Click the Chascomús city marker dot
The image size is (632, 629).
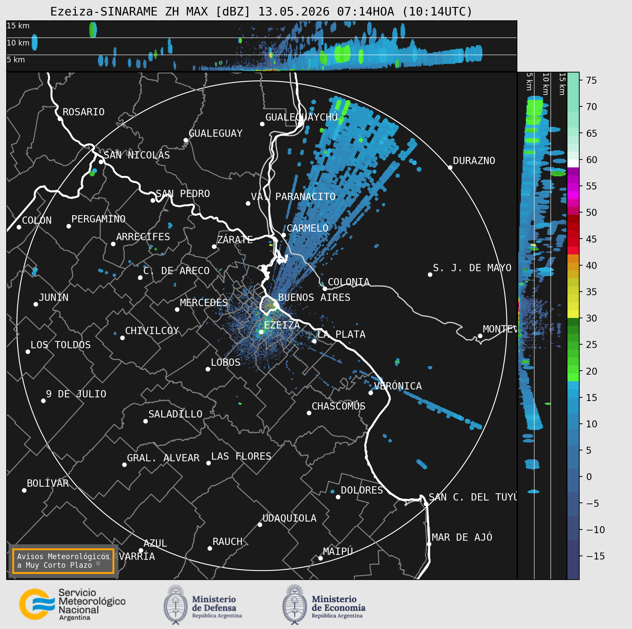click(x=309, y=413)
